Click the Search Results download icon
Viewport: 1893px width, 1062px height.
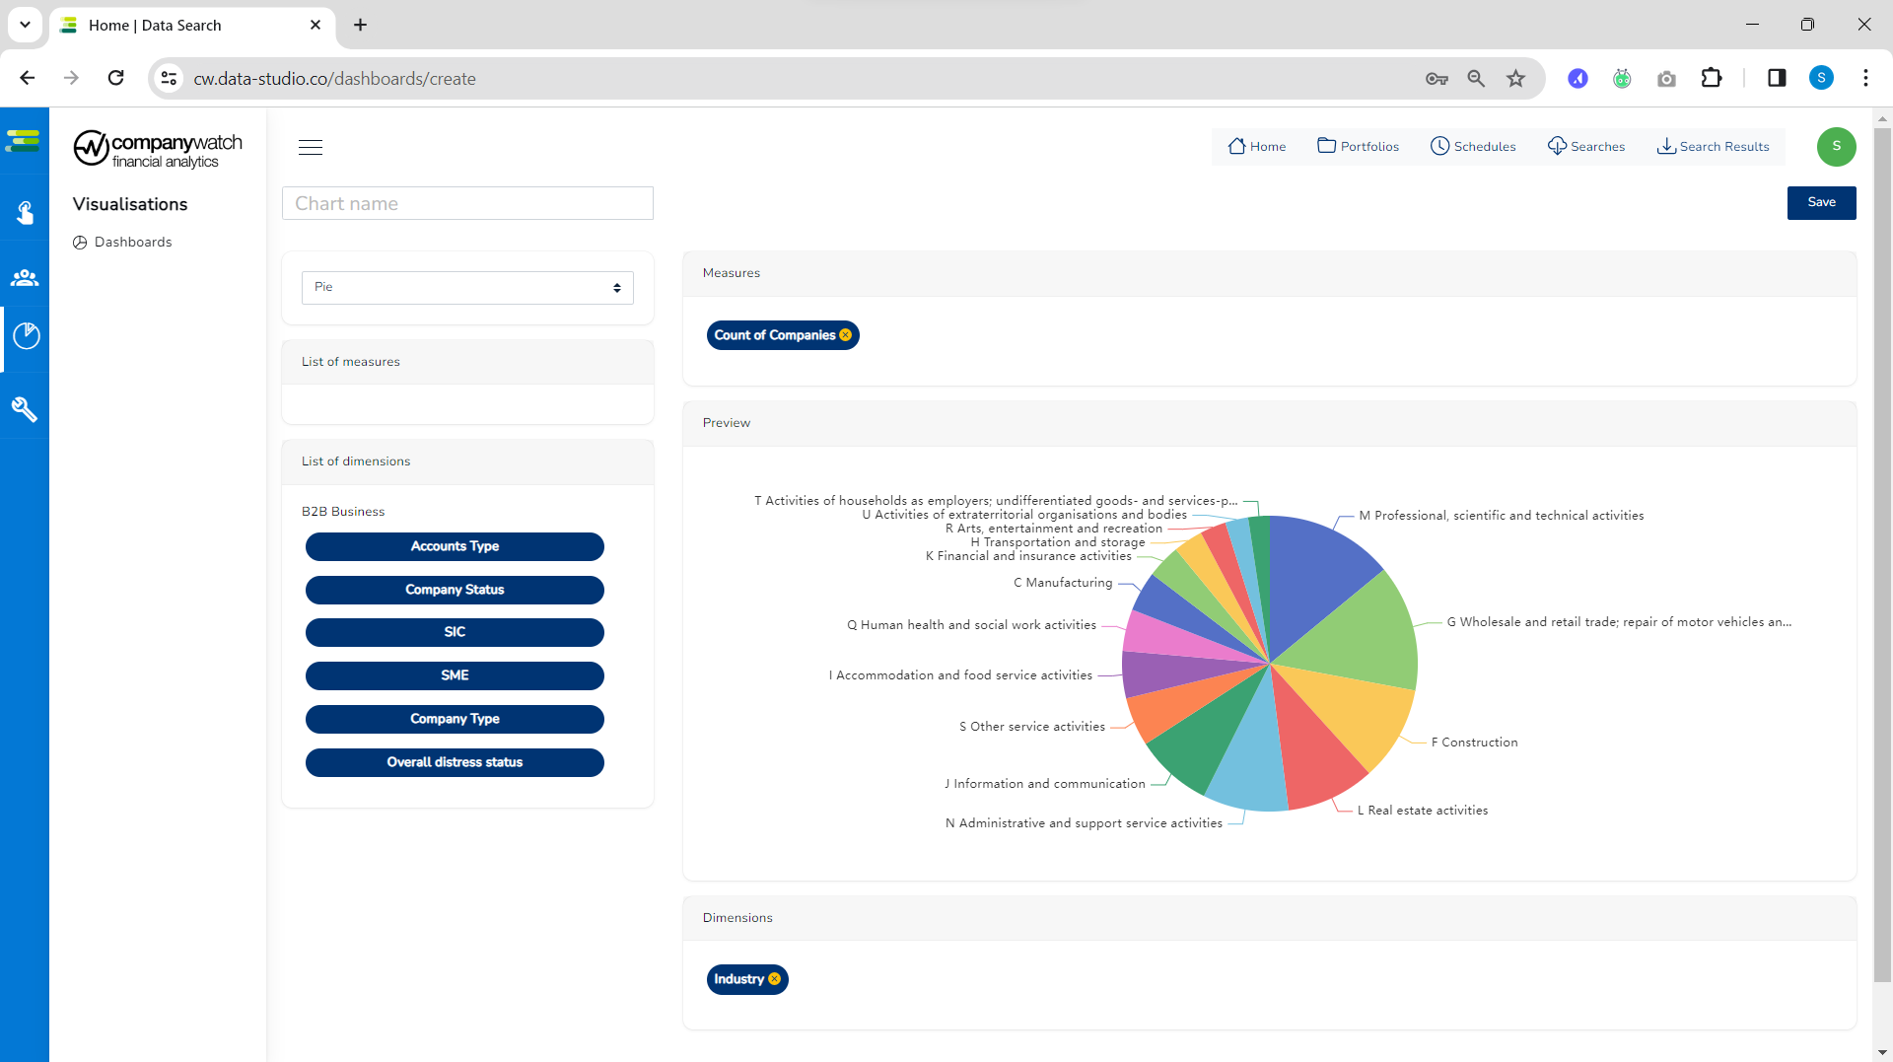click(1666, 146)
